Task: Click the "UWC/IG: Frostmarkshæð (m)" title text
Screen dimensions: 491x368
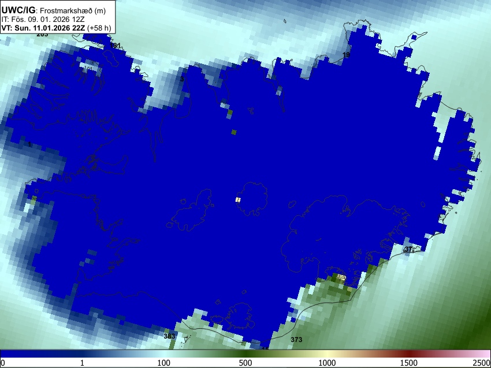Action: 53,10
